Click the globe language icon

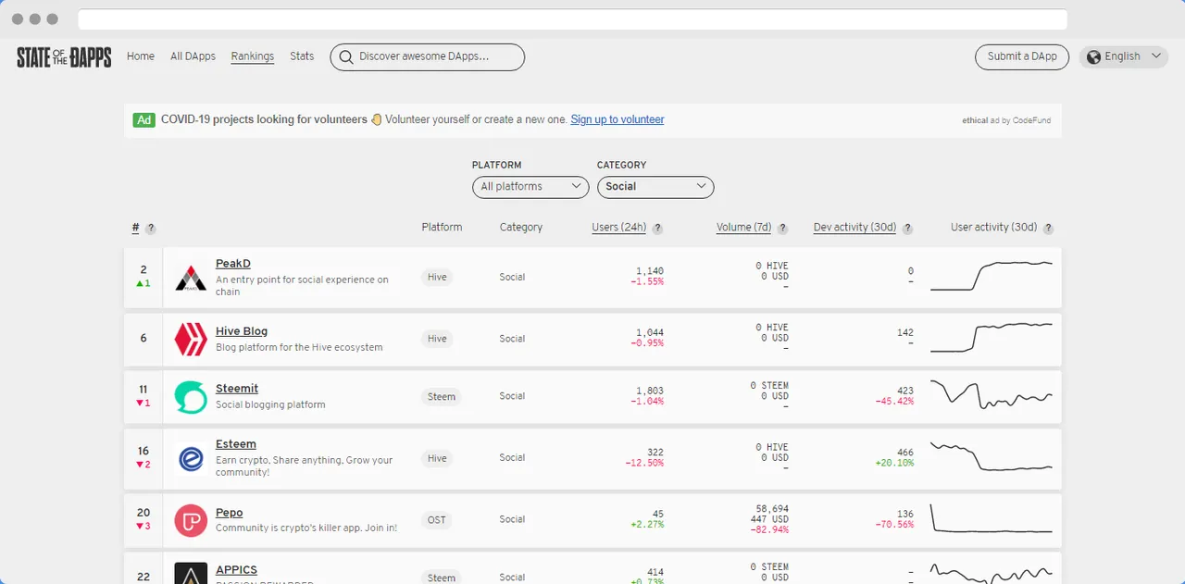tap(1094, 57)
